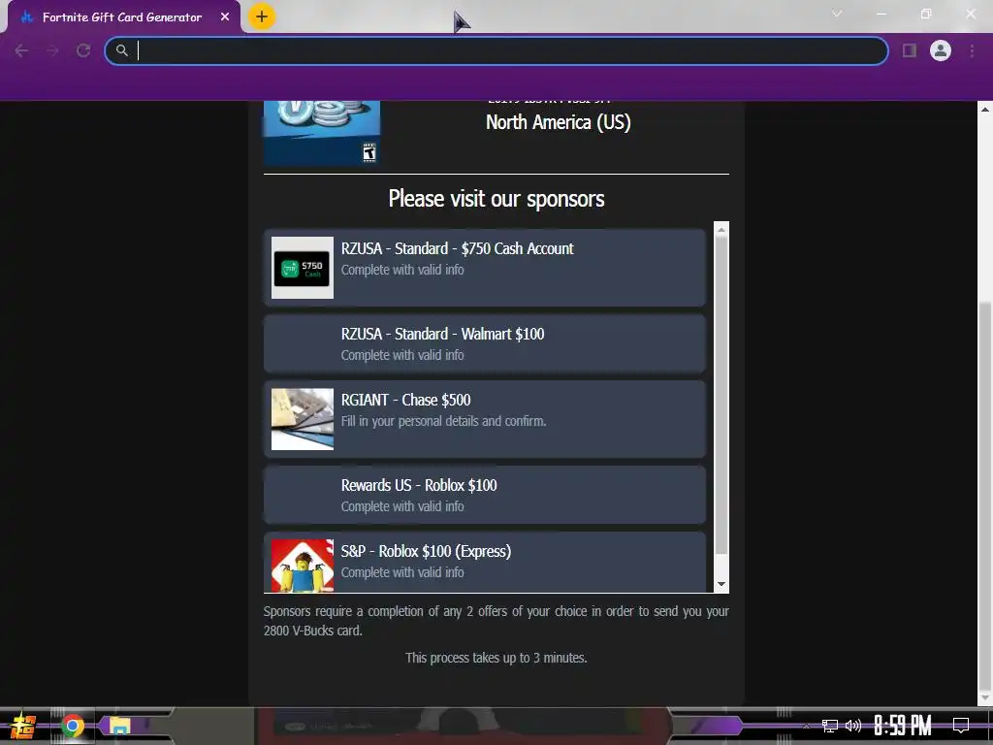Select the Fortnite Gift Card Generator tab
This screenshot has width=993, height=745.
pos(123,17)
